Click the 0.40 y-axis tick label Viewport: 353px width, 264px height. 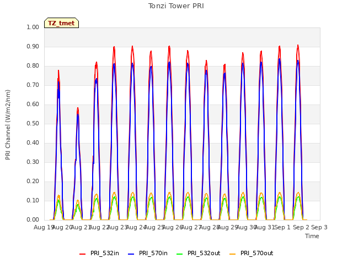click(33, 143)
